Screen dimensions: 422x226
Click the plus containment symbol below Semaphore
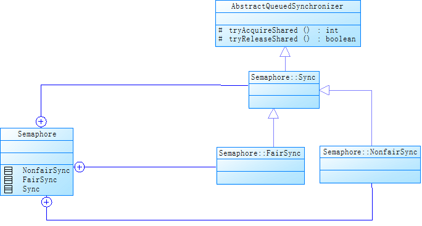[x=46, y=202]
